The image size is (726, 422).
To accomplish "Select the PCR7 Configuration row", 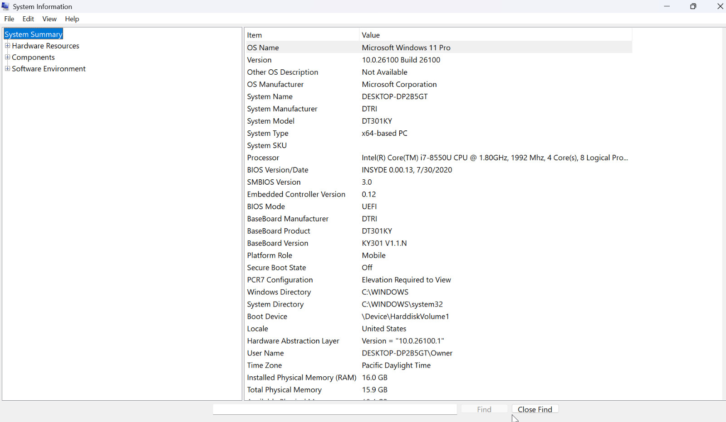I will 439,280.
